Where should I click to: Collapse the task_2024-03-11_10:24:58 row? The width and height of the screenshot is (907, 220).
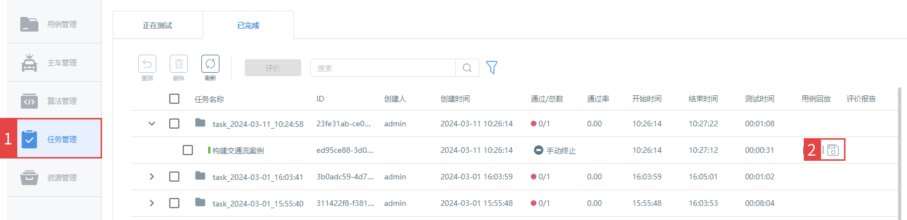coord(152,124)
